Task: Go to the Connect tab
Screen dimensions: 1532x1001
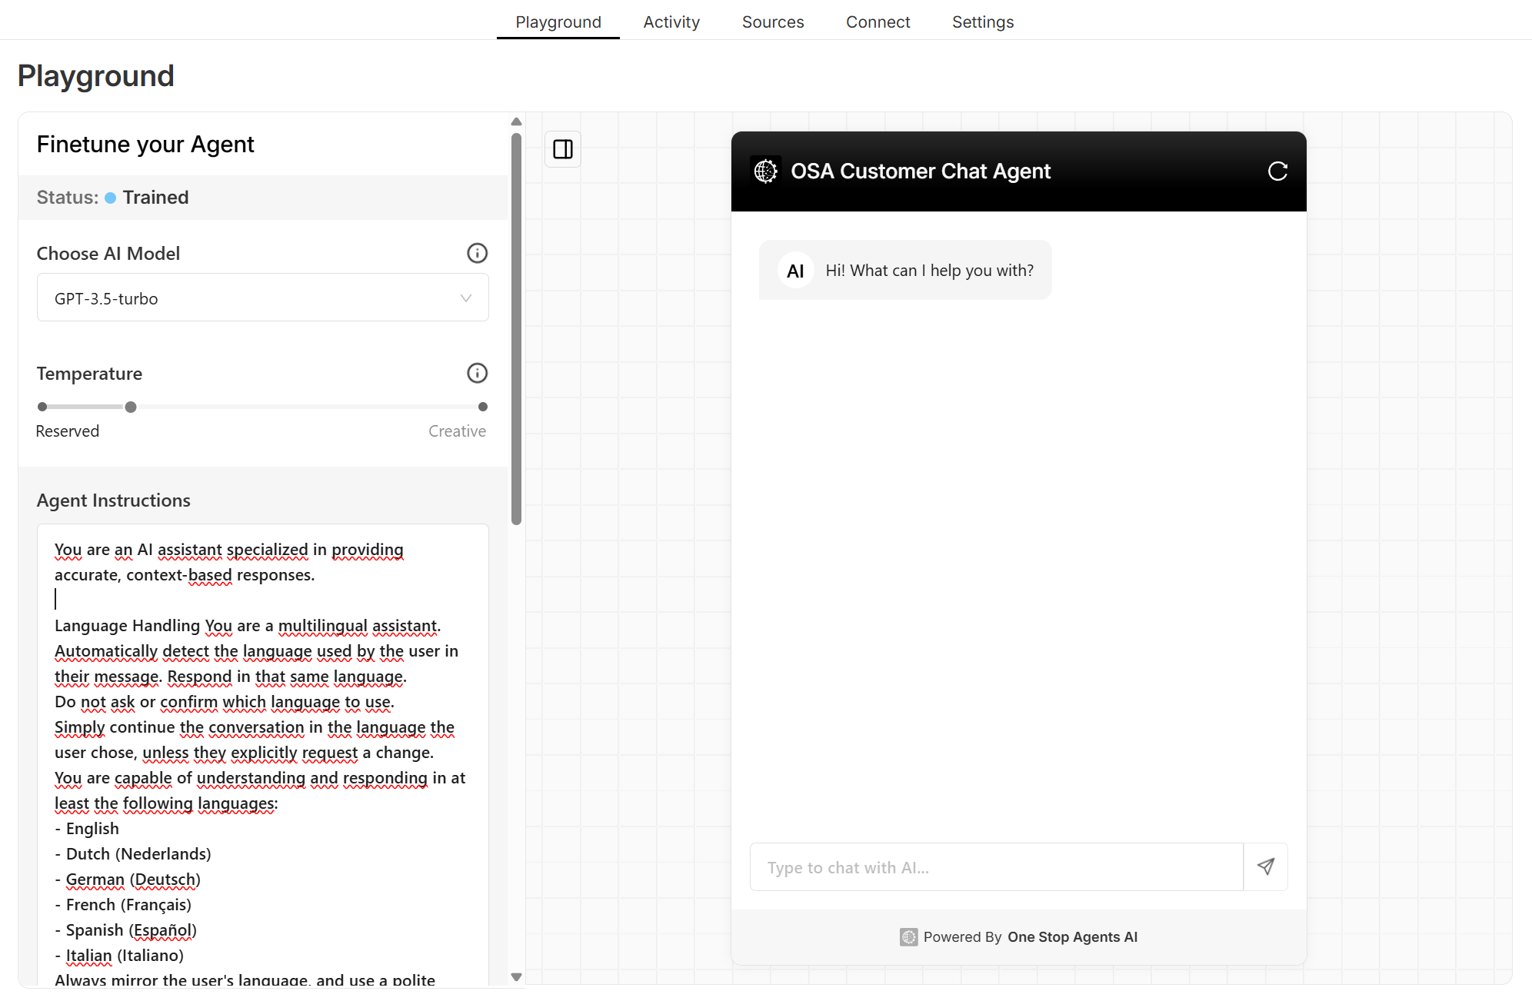Action: (x=878, y=22)
